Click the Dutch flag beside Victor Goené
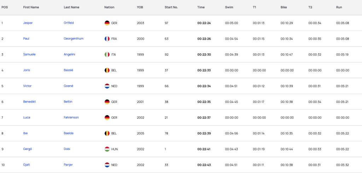Image resolution: width=362 pixels, height=173 pixels. (107, 86)
